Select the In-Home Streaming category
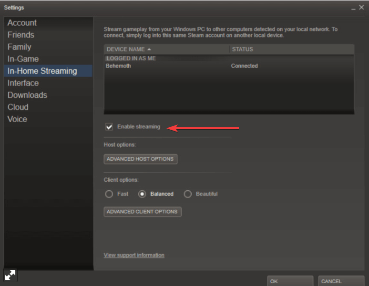Viewport: 369px width, 286px height. pyautogui.click(x=48, y=71)
